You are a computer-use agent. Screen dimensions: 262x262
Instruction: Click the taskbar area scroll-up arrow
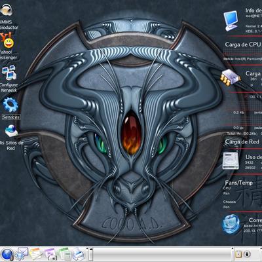click(x=91, y=250)
